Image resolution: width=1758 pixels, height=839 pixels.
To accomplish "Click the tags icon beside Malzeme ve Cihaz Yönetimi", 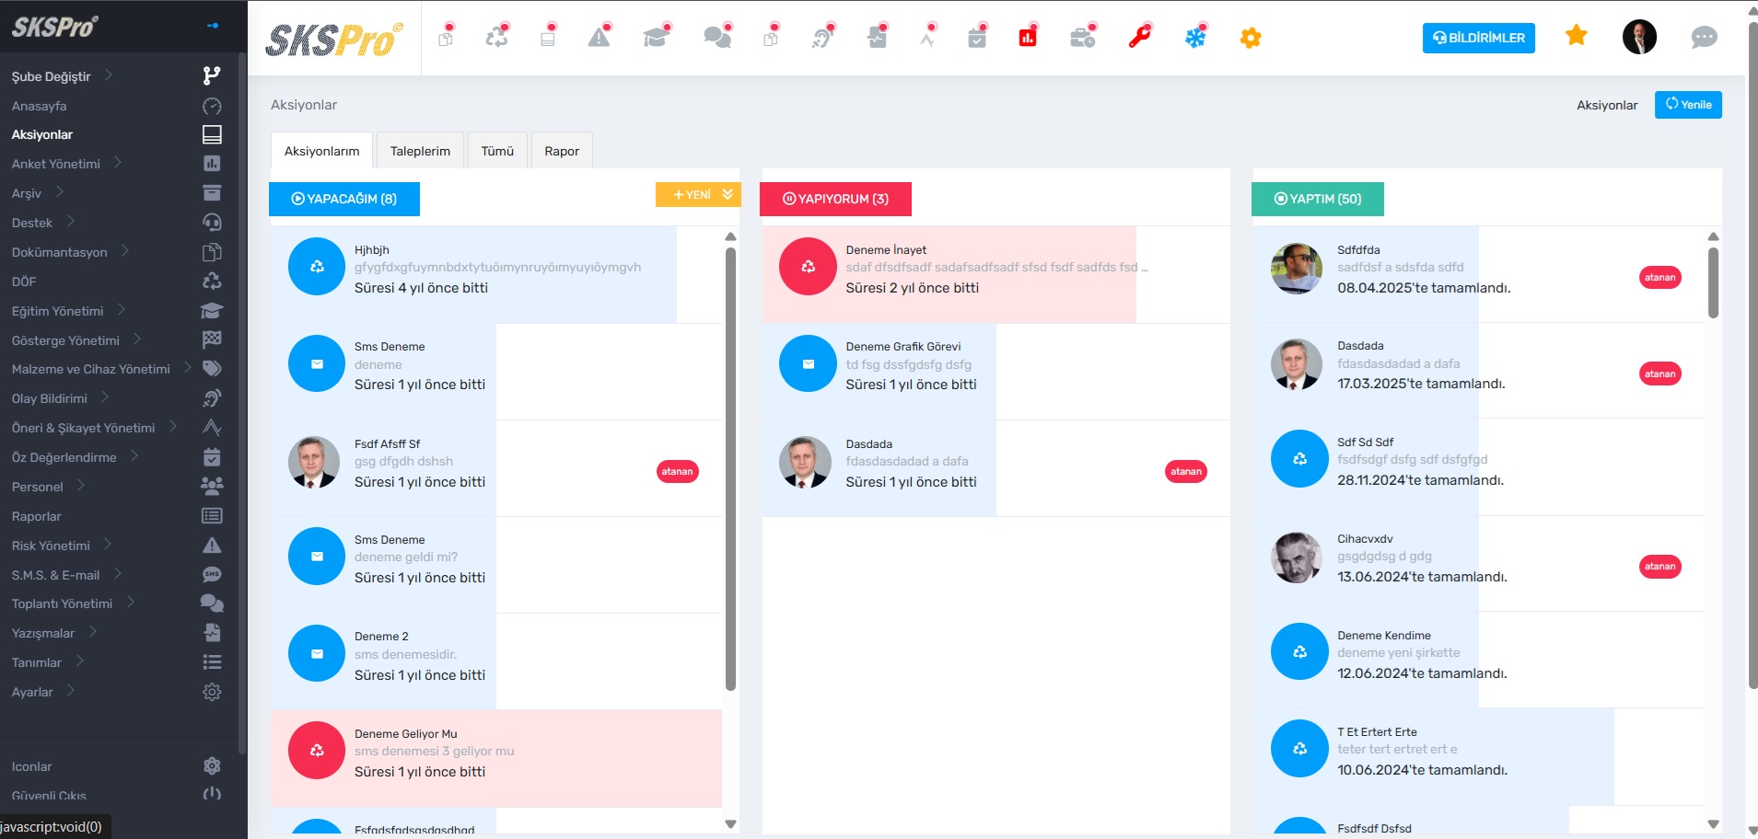I will [212, 369].
